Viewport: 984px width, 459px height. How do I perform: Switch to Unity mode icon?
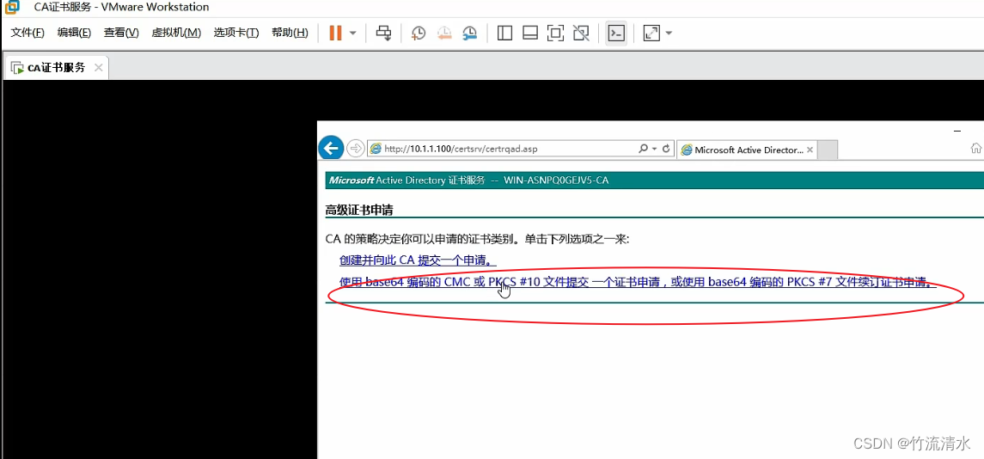[x=581, y=34]
